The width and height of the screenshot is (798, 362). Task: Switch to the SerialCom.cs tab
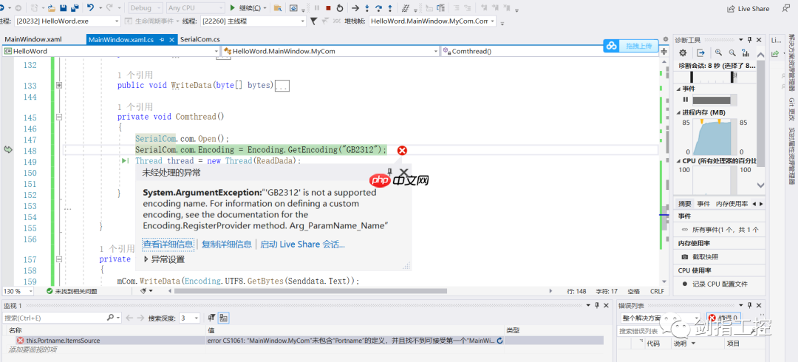coord(199,39)
